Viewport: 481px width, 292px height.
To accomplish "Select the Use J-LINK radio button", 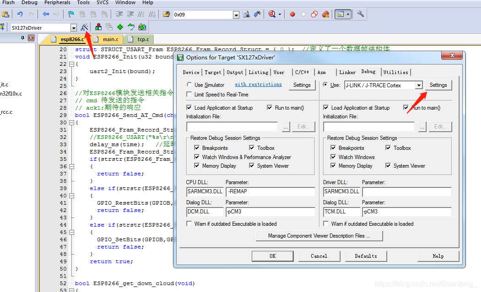I will (x=325, y=85).
